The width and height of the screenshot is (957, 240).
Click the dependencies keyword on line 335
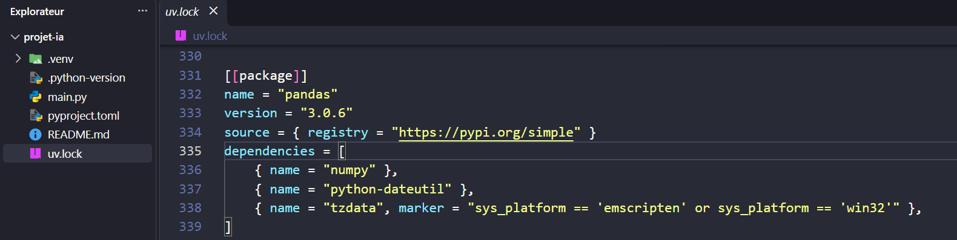click(x=270, y=151)
